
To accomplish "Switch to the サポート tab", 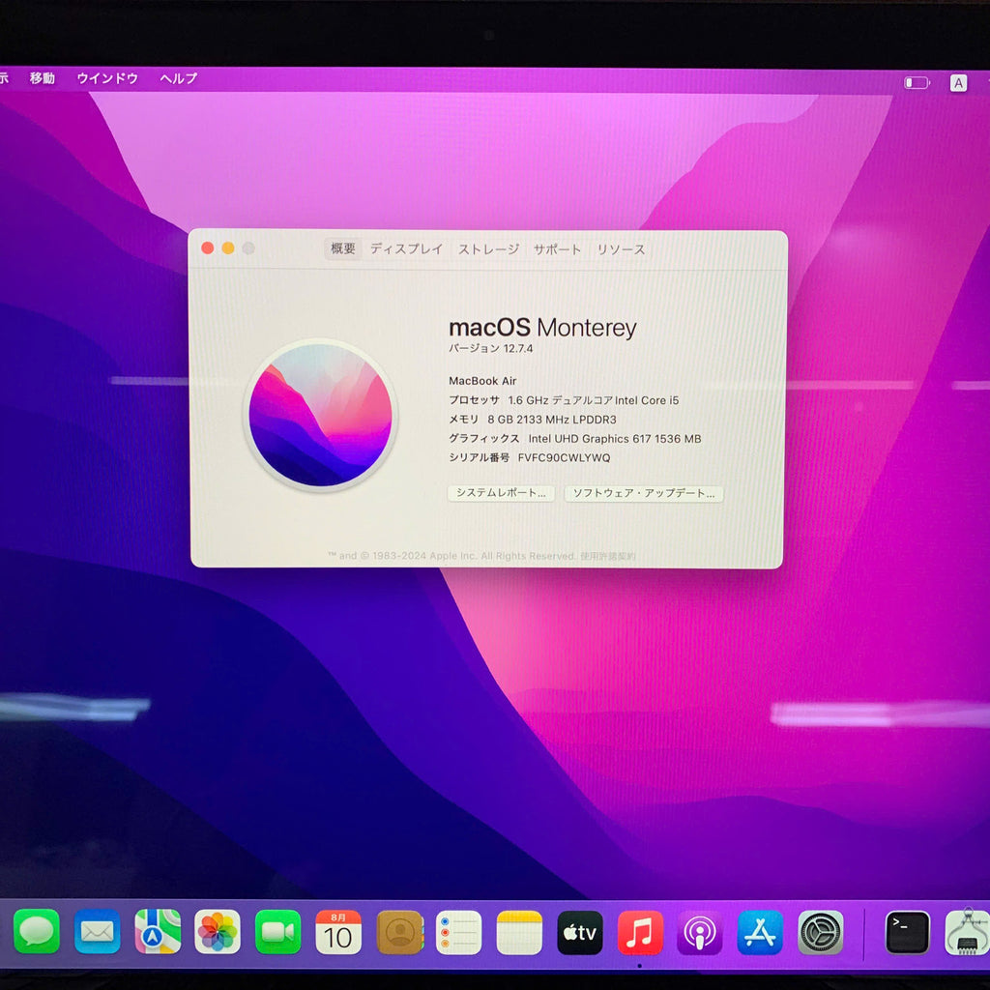I will [557, 249].
